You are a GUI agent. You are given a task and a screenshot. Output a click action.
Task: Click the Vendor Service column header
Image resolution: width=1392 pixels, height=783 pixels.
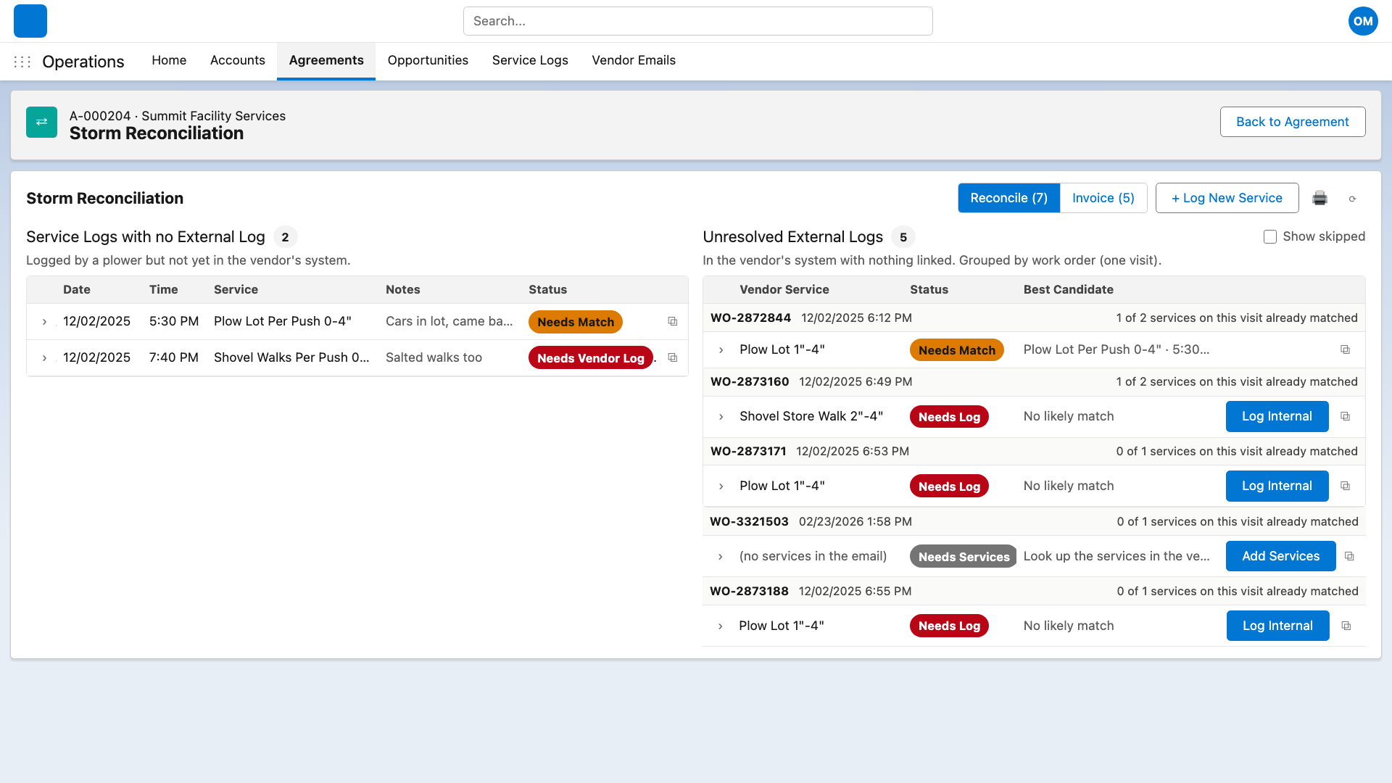784,289
